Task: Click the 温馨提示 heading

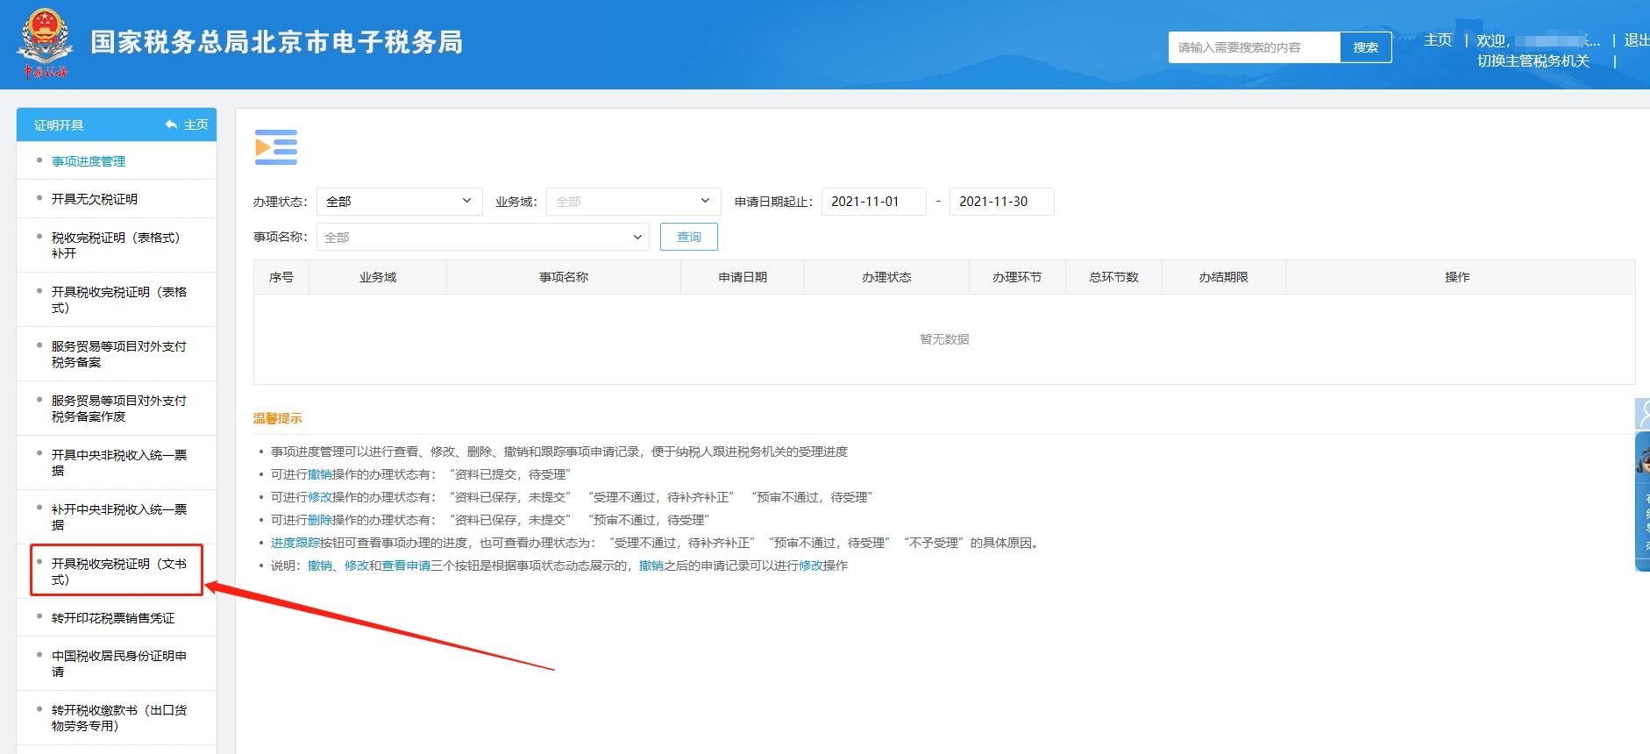Action: click(x=278, y=418)
